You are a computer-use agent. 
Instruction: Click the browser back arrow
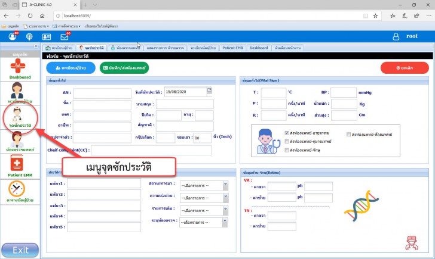[x=6, y=15]
